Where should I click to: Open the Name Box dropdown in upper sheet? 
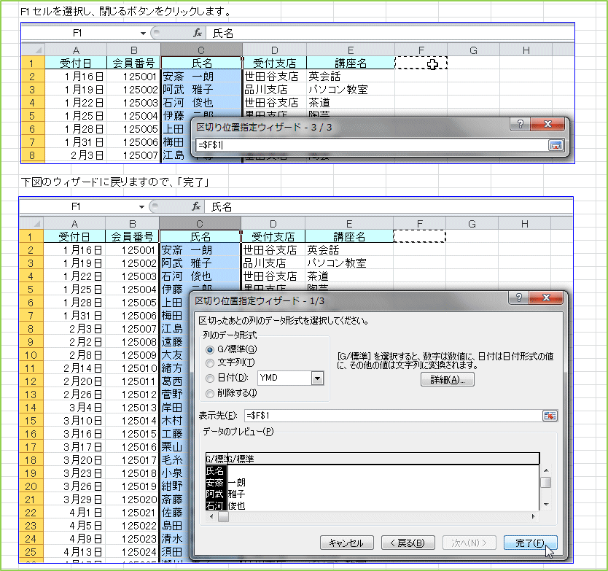pos(143,34)
